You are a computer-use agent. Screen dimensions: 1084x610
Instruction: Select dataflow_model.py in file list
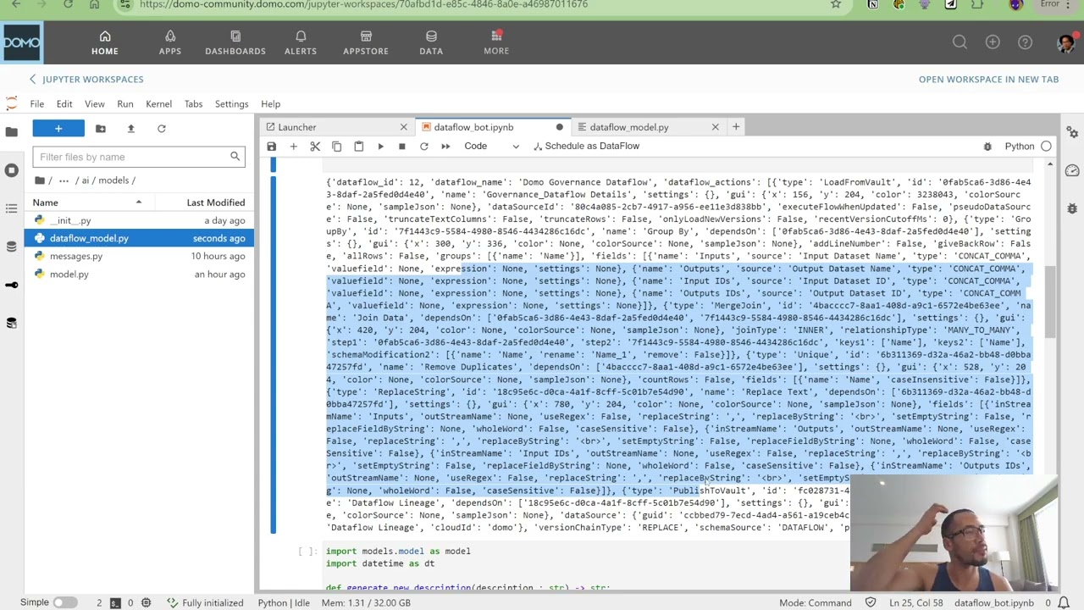coord(139,238)
